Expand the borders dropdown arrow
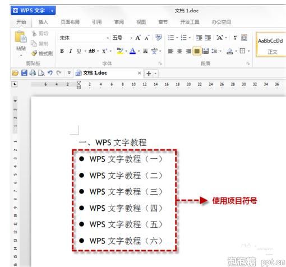Screen dimensions: 286x267 pyautogui.click(x=249, y=51)
